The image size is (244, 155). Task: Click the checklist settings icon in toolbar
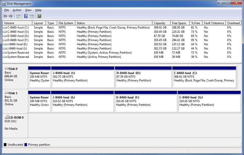[39, 16]
